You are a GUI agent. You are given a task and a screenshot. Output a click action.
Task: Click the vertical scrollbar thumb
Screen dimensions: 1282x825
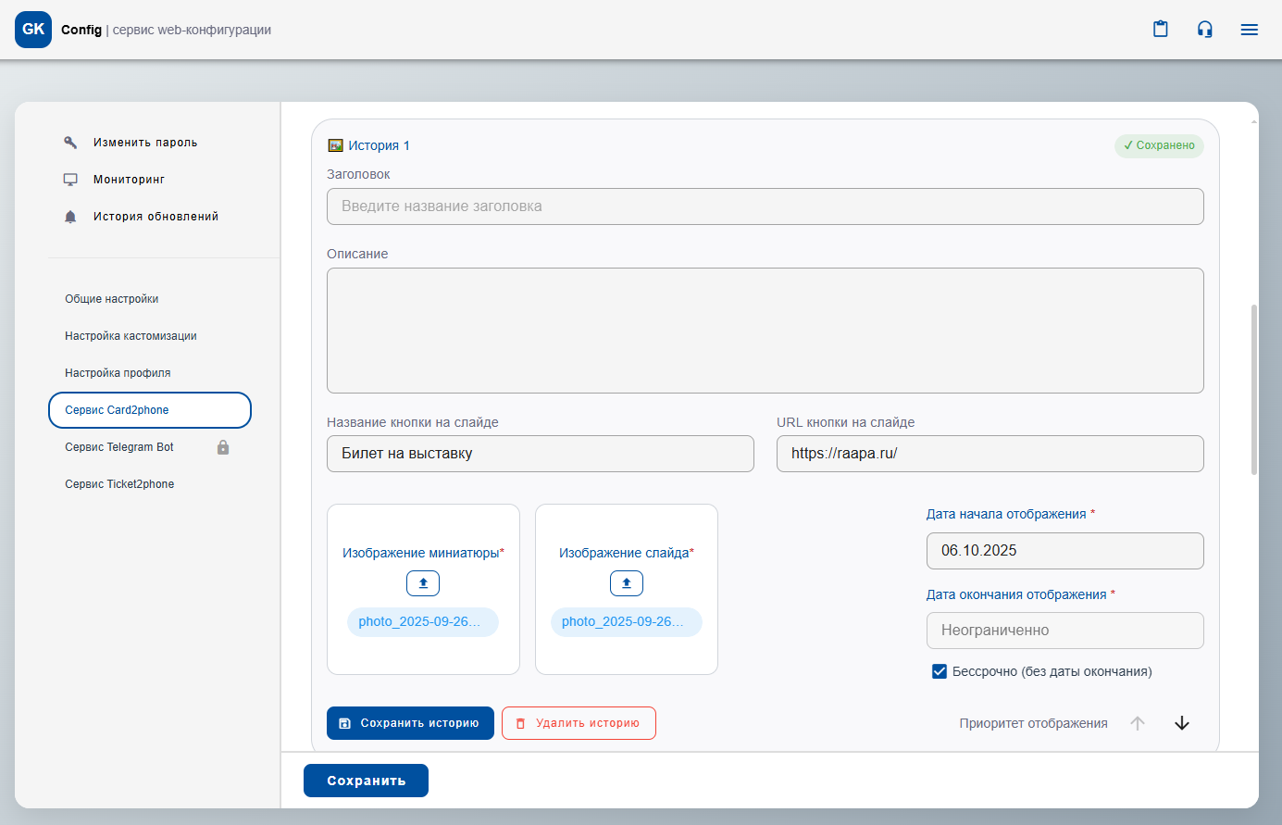[1254, 389]
